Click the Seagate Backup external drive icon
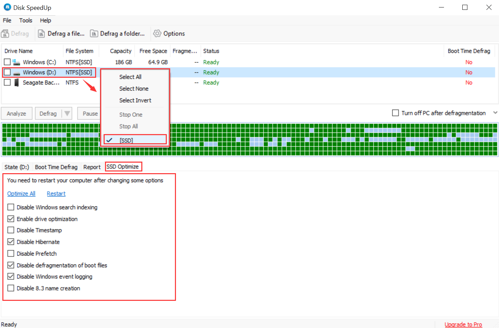This screenshot has width=499, height=328. pos(16,82)
